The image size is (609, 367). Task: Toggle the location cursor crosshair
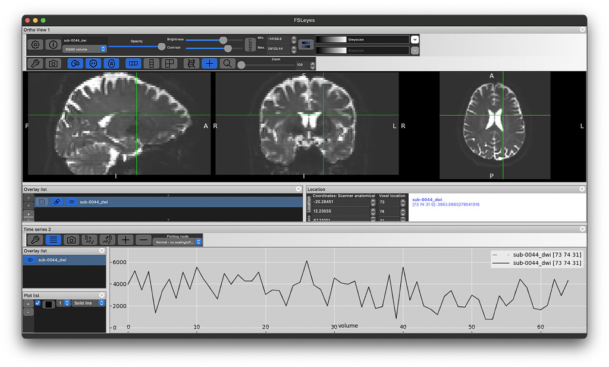(x=209, y=63)
